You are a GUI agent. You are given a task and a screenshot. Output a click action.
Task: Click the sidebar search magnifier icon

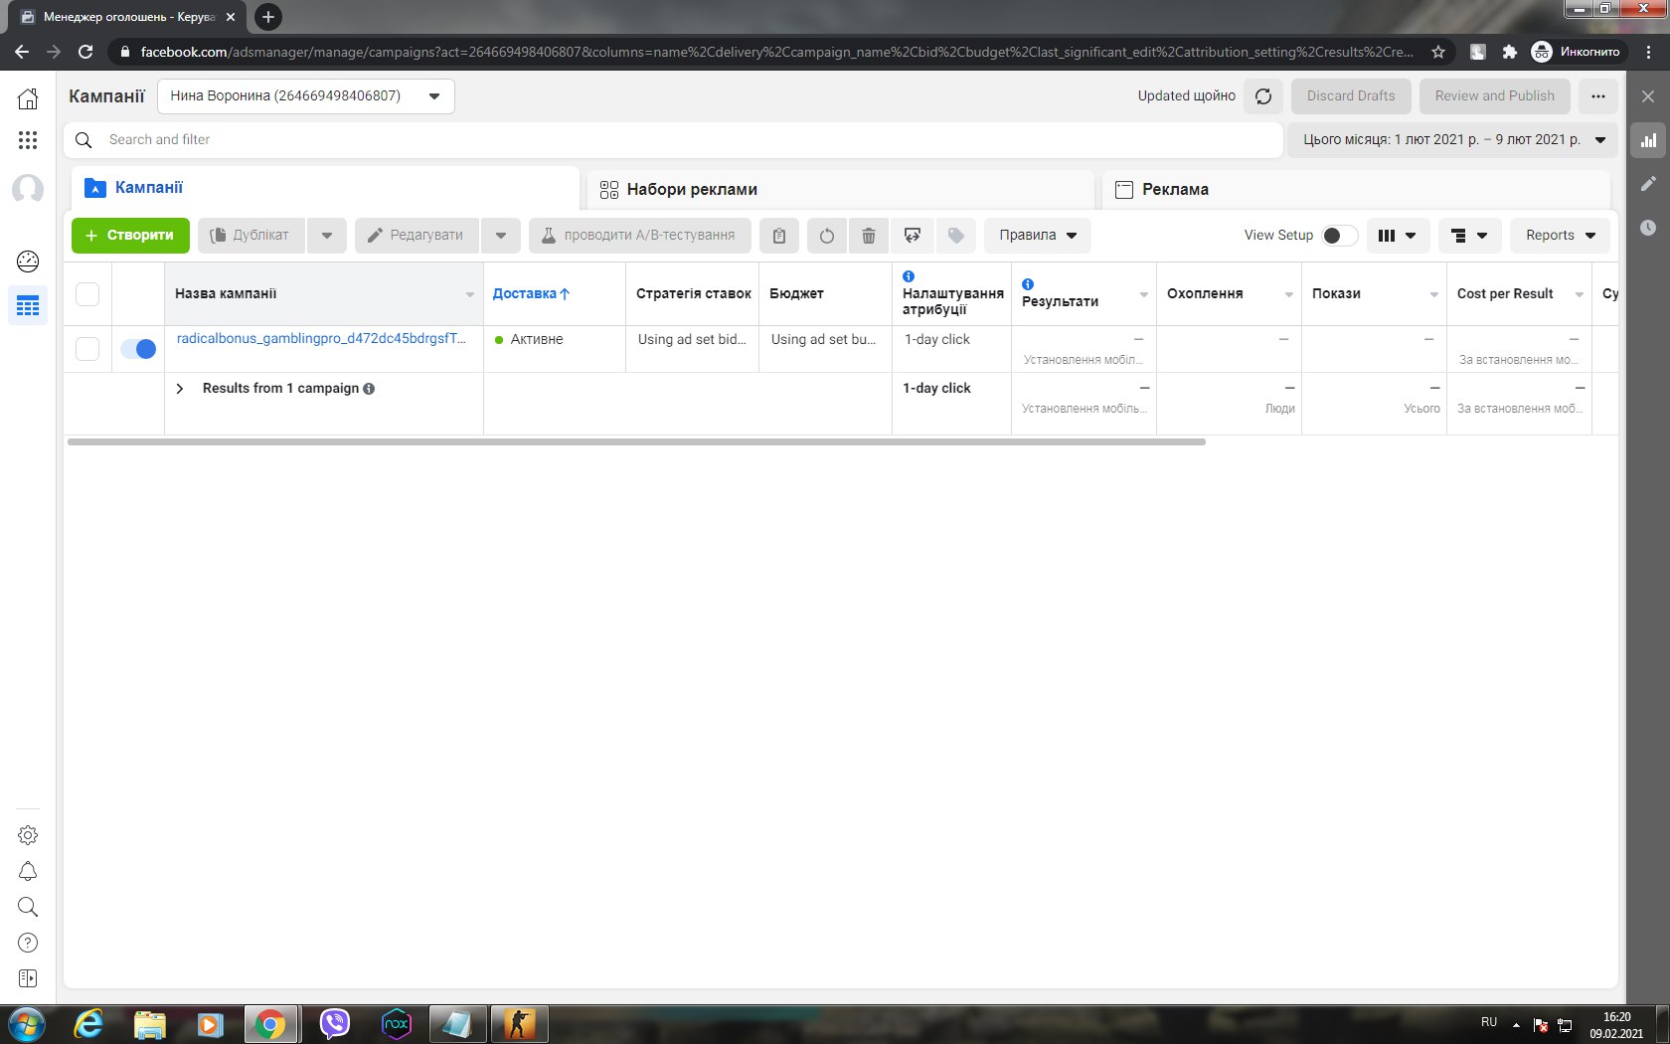28,907
